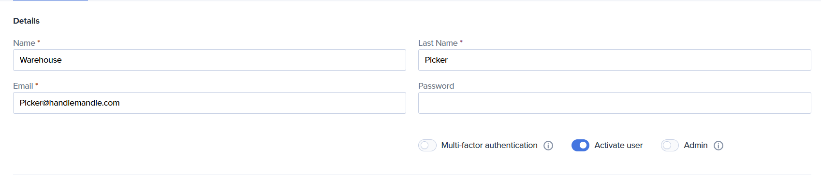The image size is (821, 175).
Task: Click the info icon beside Admin
Action: (718, 146)
